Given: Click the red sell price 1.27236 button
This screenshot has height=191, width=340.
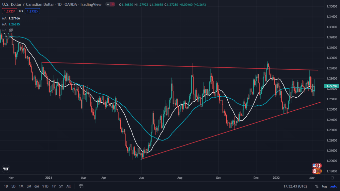Looking at the screenshot, I should point(9,11).
